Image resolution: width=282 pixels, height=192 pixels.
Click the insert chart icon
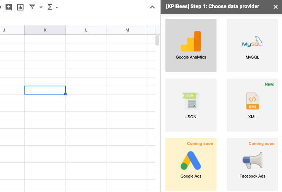click(20, 7)
